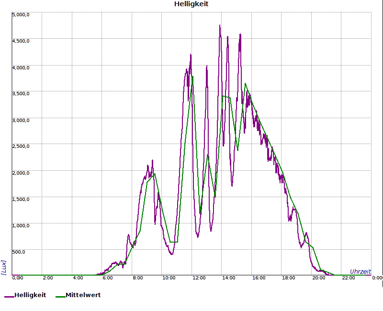Click the 4:00 time axis label

(x=78, y=278)
